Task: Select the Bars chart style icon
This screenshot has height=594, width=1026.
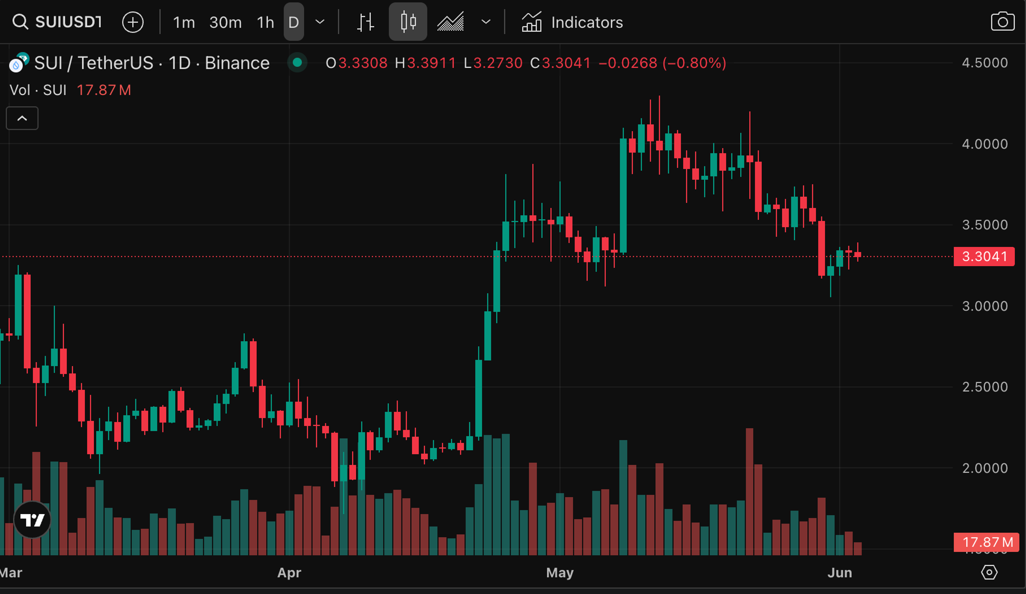Action: [365, 22]
